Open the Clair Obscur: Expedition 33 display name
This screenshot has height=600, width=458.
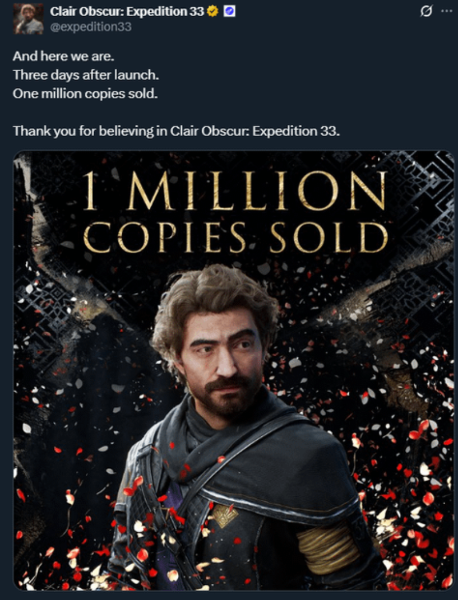[127, 12]
